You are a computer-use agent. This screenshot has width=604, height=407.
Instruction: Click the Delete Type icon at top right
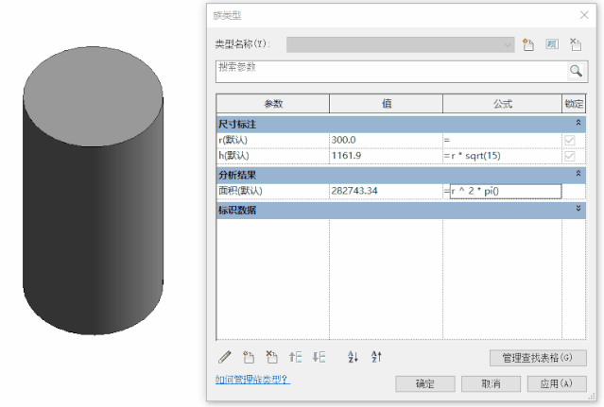[x=576, y=44]
